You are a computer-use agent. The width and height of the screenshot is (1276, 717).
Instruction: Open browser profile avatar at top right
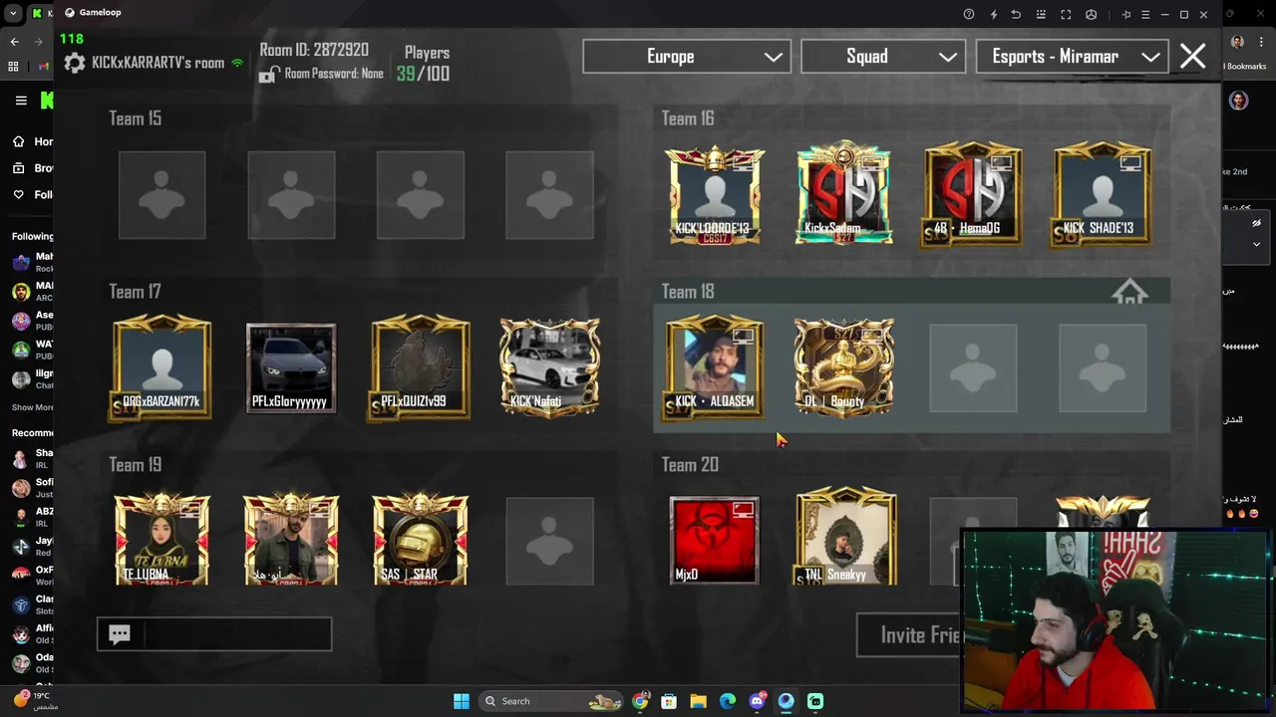click(1237, 42)
